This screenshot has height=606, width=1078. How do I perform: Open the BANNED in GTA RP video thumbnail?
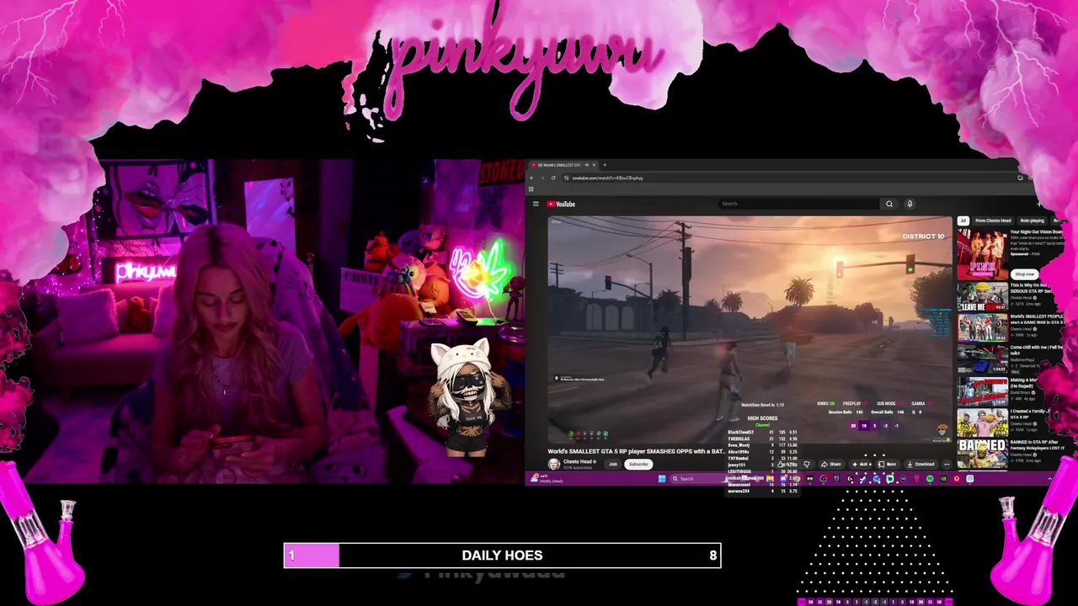click(983, 454)
